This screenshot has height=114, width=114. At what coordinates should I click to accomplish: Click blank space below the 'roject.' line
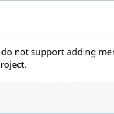57,76
